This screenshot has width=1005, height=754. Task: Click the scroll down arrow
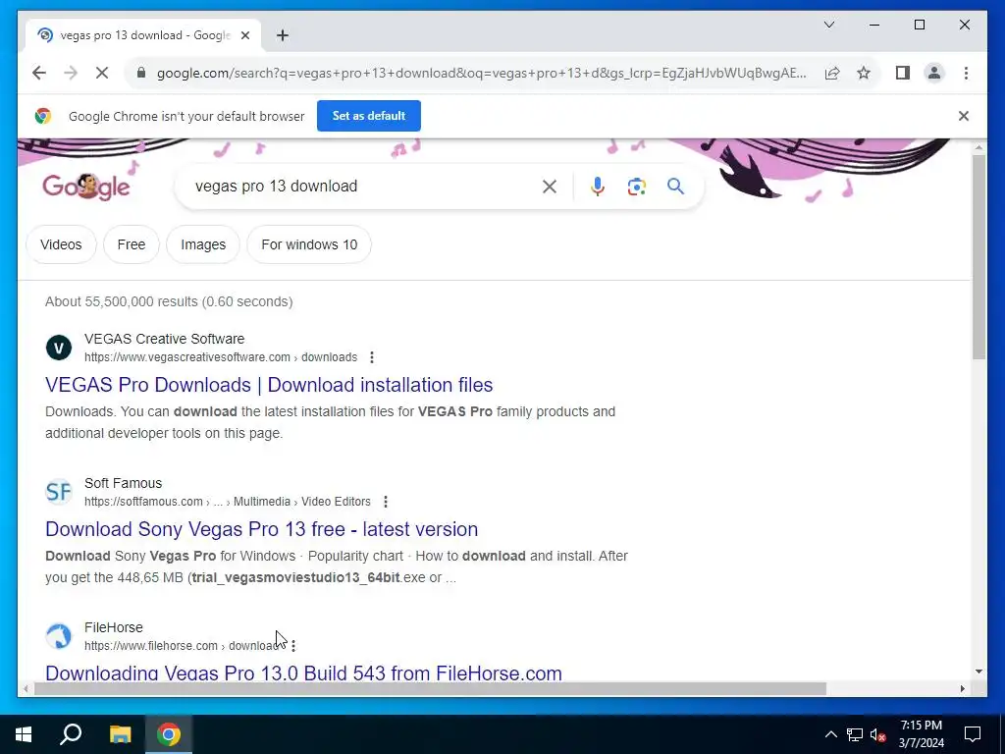coord(979,672)
